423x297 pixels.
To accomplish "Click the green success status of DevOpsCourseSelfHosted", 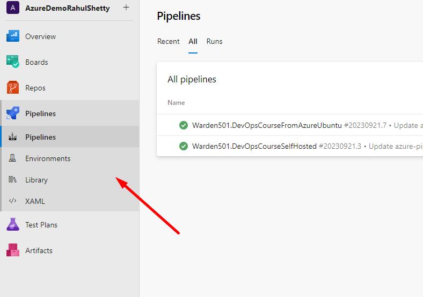I will point(184,146).
